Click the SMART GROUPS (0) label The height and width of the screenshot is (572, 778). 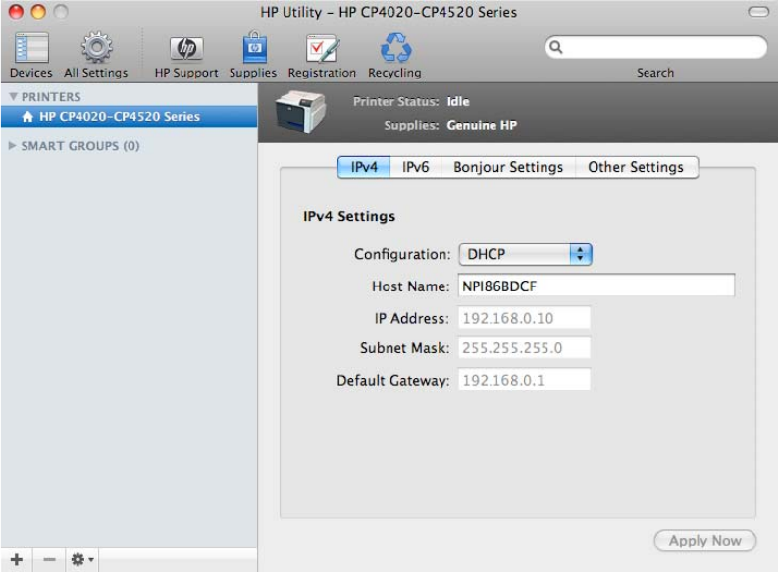(80, 146)
